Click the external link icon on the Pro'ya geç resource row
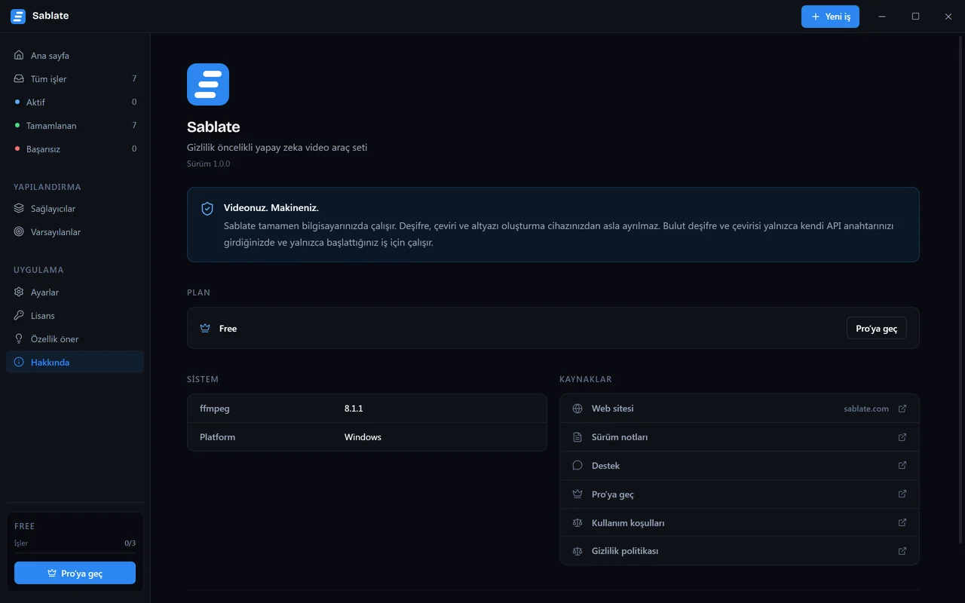The image size is (965, 603). [902, 494]
